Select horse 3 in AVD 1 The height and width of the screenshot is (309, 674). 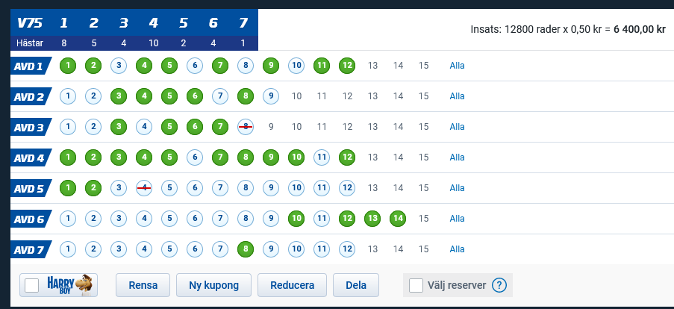click(x=119, y=66)
